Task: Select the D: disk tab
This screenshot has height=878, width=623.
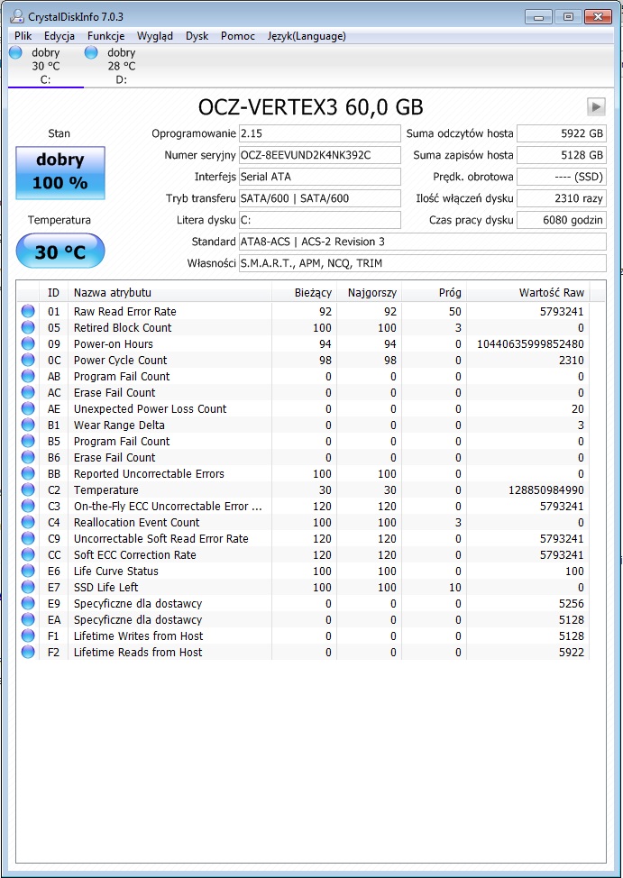Action: click(121, 66)
